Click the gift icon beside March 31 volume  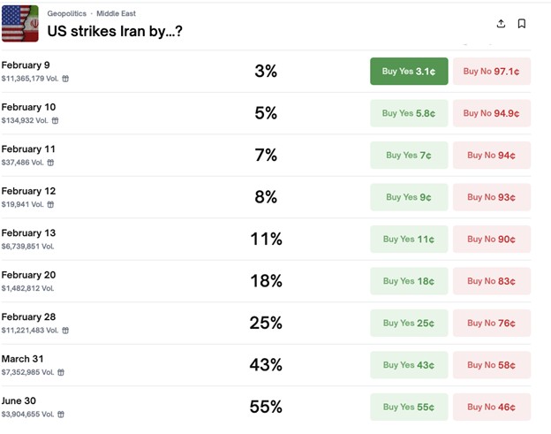tap(60, 372)
